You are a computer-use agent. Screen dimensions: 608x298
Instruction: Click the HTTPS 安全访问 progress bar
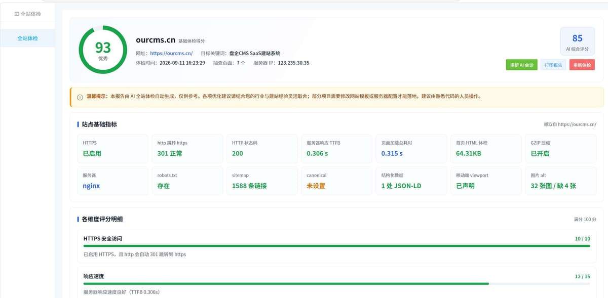[x=336, y=246]
